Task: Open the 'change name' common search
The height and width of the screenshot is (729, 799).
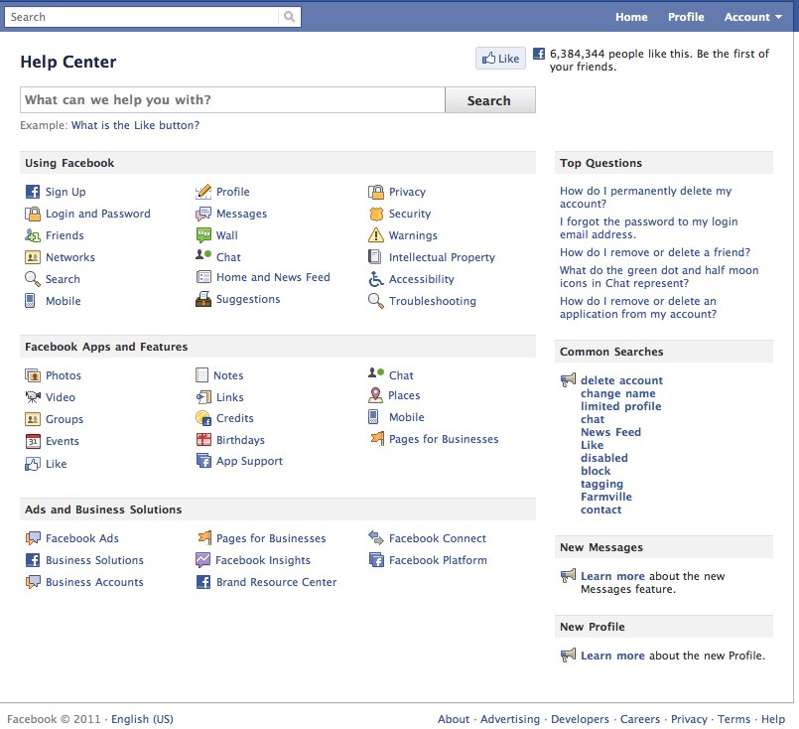Action: (618, 393)
